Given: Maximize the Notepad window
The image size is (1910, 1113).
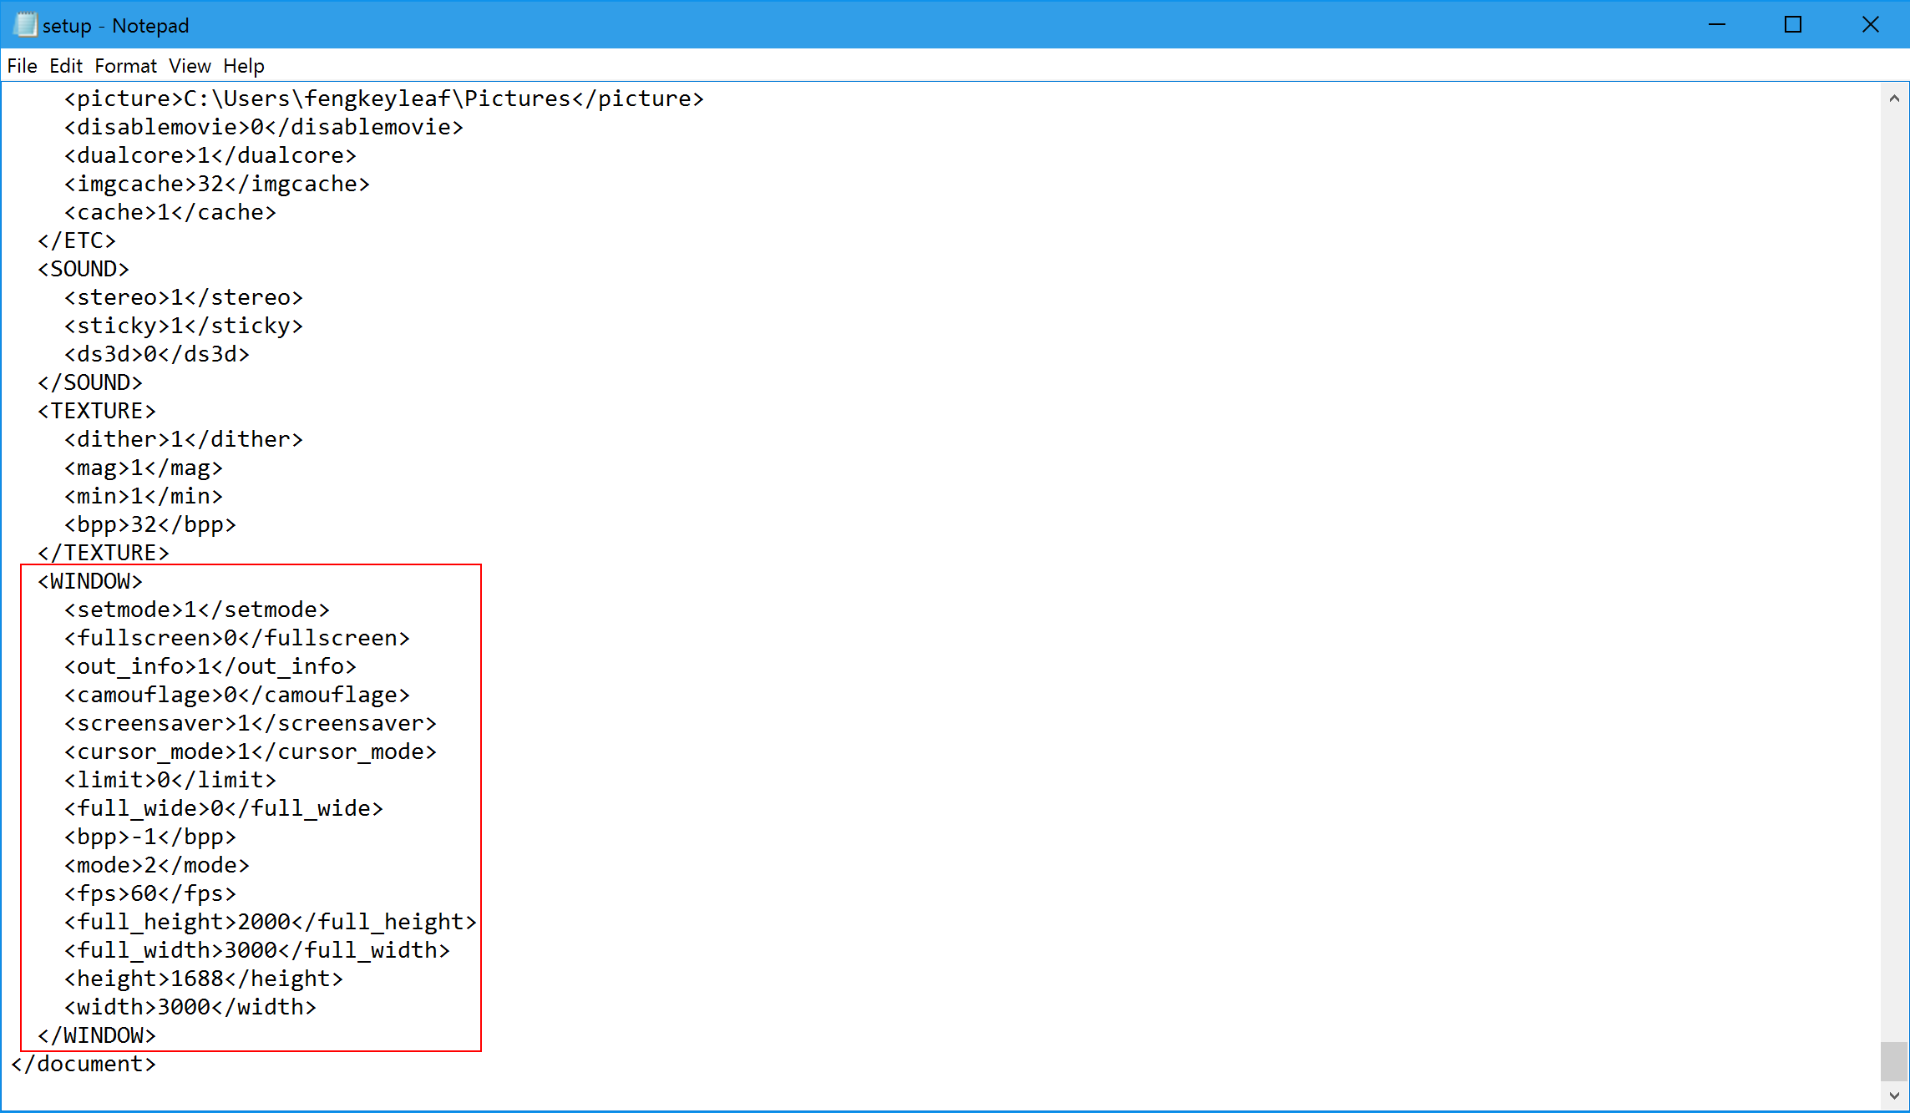Looking at the screenshot, I should pyautogui.click(x=1793, y=25).
